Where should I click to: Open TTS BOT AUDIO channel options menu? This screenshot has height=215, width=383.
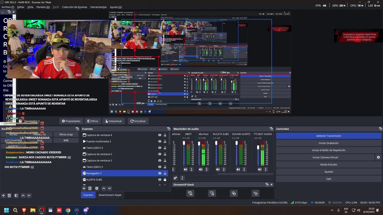click(266, 169)
